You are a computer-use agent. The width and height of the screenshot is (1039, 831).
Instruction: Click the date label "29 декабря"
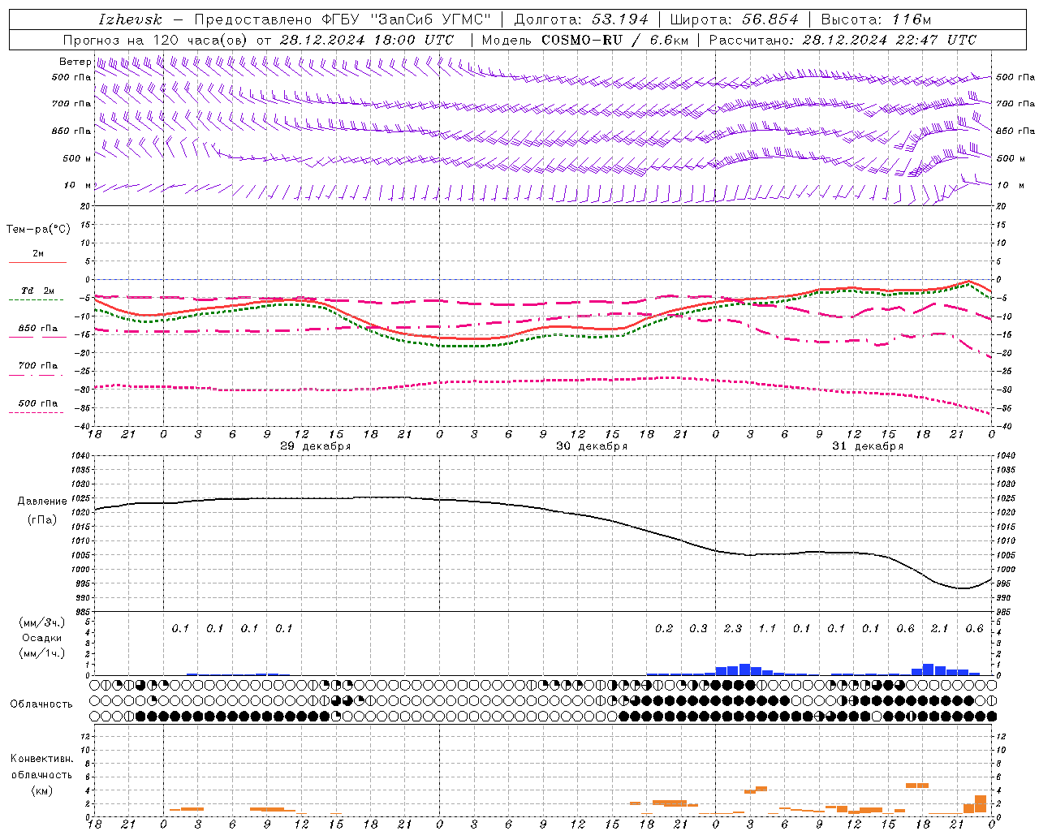tap(315, 446)
